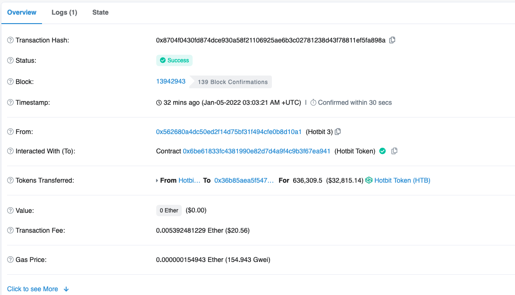Open the State tab

click(x=100, y=12)
